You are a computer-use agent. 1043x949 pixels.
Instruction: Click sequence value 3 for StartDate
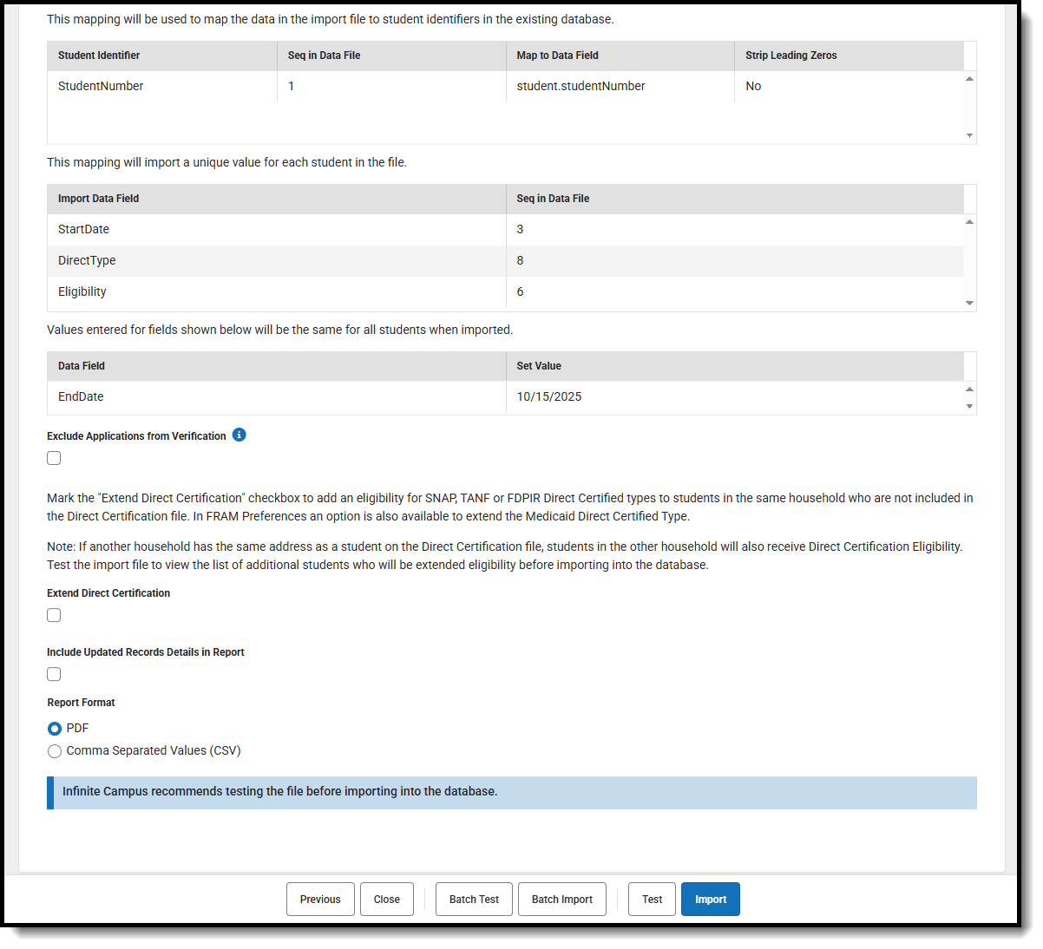(x=520, y=229)
